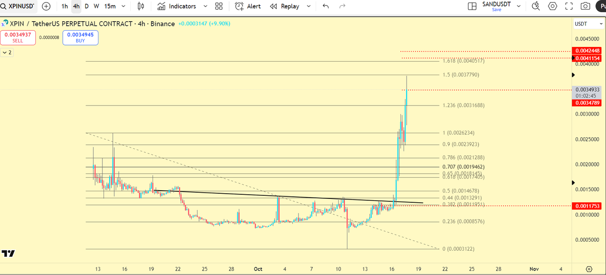Click the Nov label on time axis
The image size is (606, 275).
coord(534,269)
